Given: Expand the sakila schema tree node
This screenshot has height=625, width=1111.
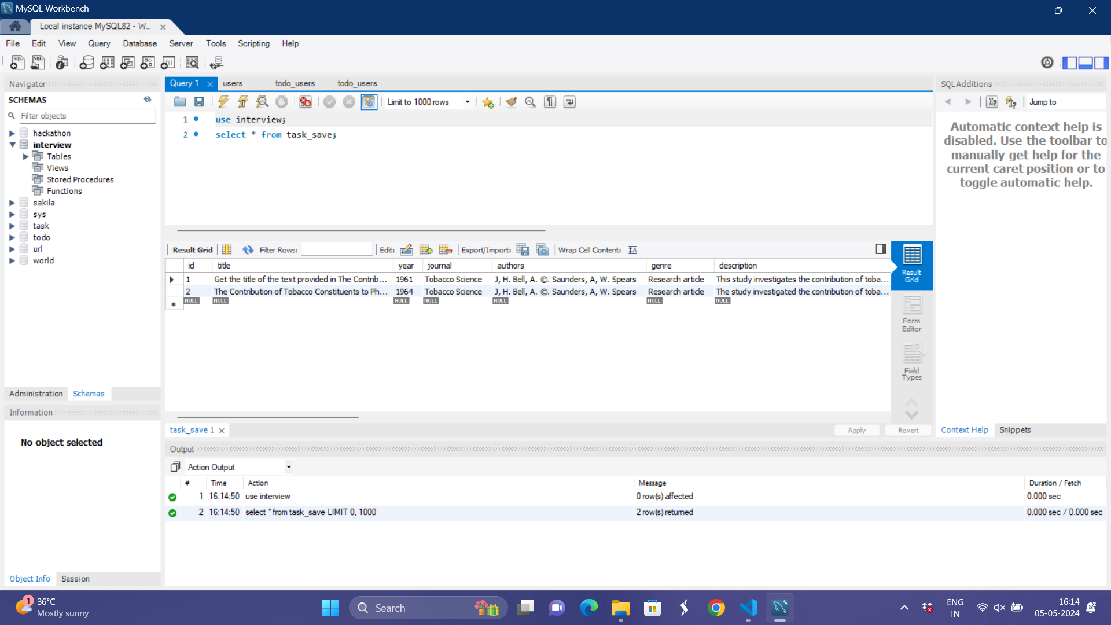Looking at the screenshot, I should 12,203.
